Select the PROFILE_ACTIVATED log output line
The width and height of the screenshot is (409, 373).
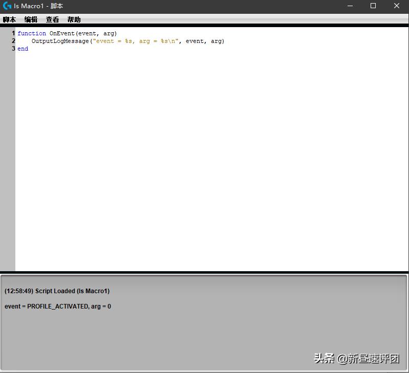(x=58, y=306)
